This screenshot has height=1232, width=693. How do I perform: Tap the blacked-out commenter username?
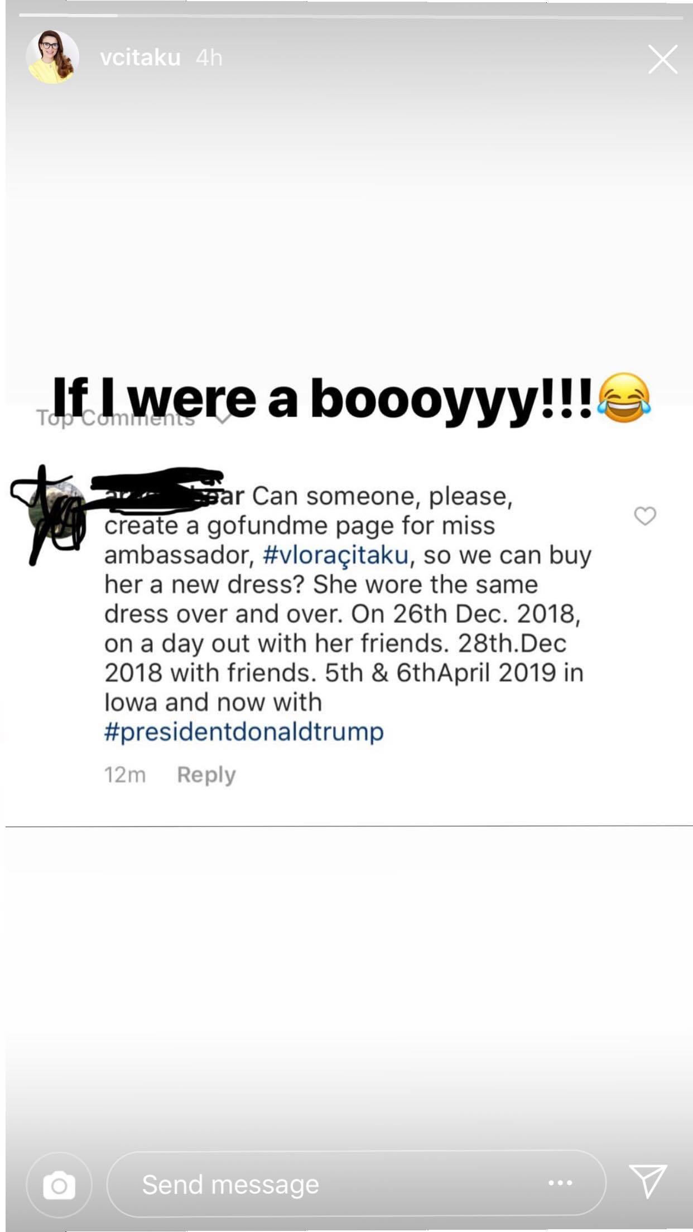[174, 495]
